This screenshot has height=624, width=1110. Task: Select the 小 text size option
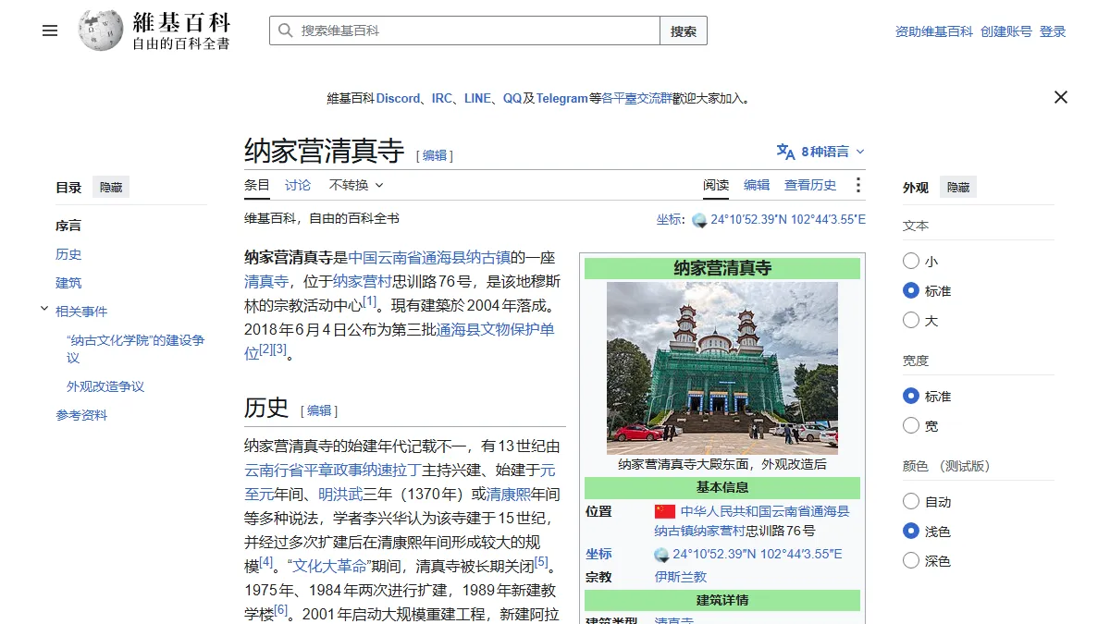click(911, 262)
